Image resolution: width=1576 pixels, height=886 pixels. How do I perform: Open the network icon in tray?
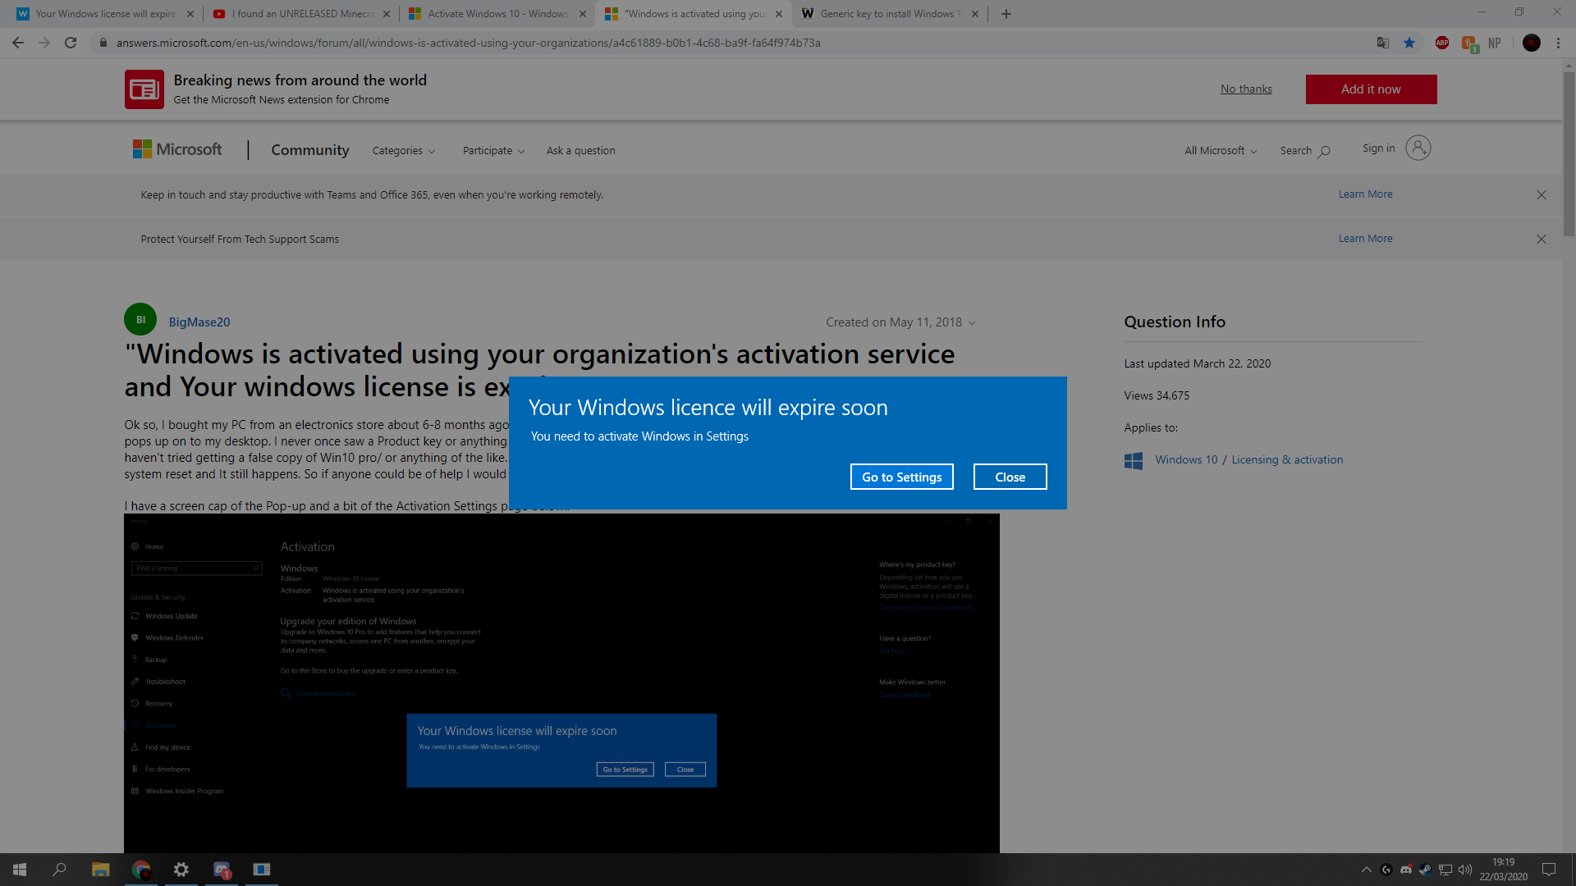point(1445,870)
